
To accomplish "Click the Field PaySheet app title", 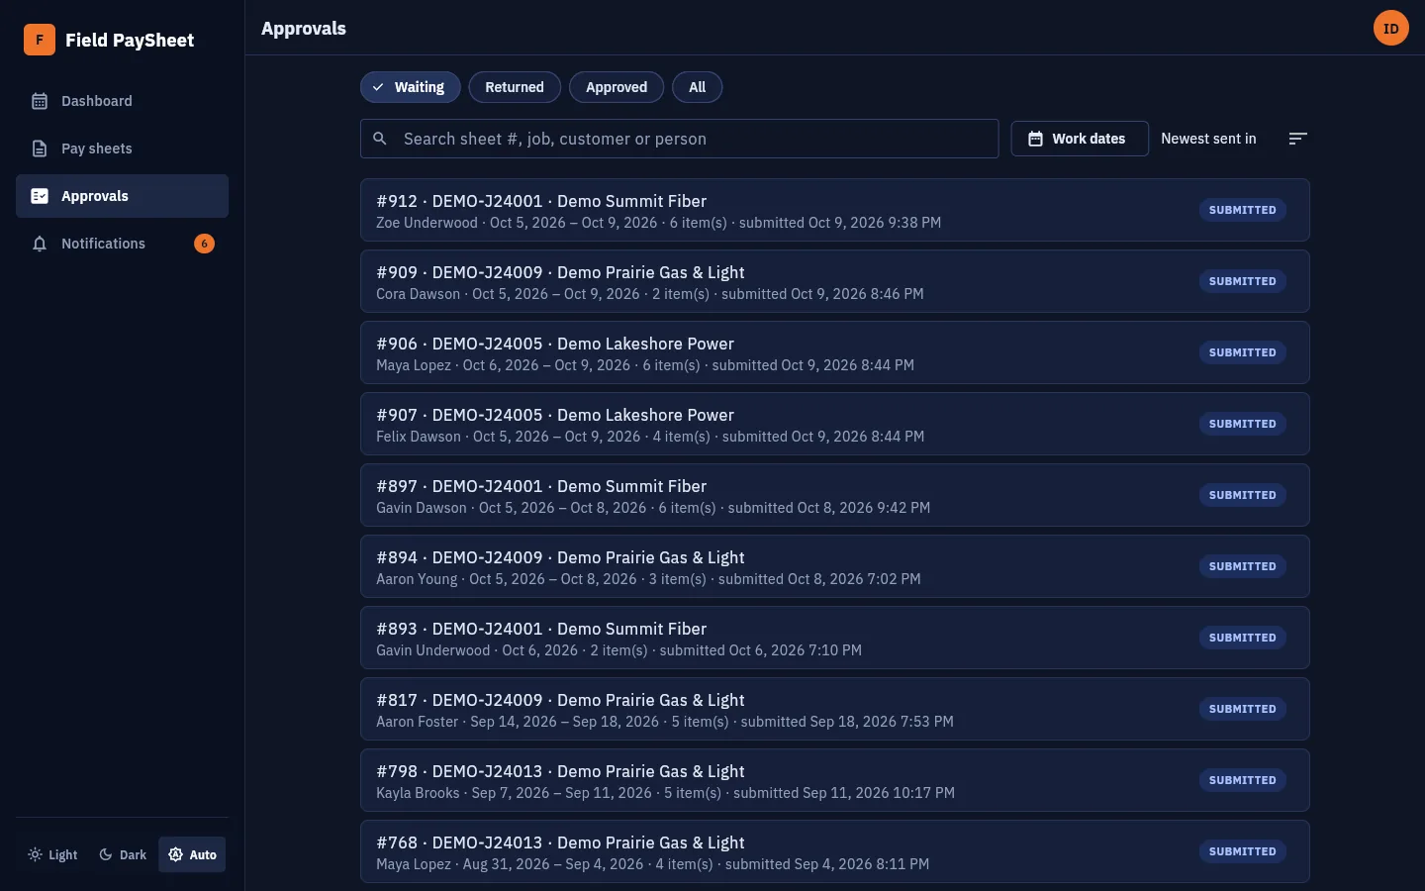I will click(x=130, y=40).
